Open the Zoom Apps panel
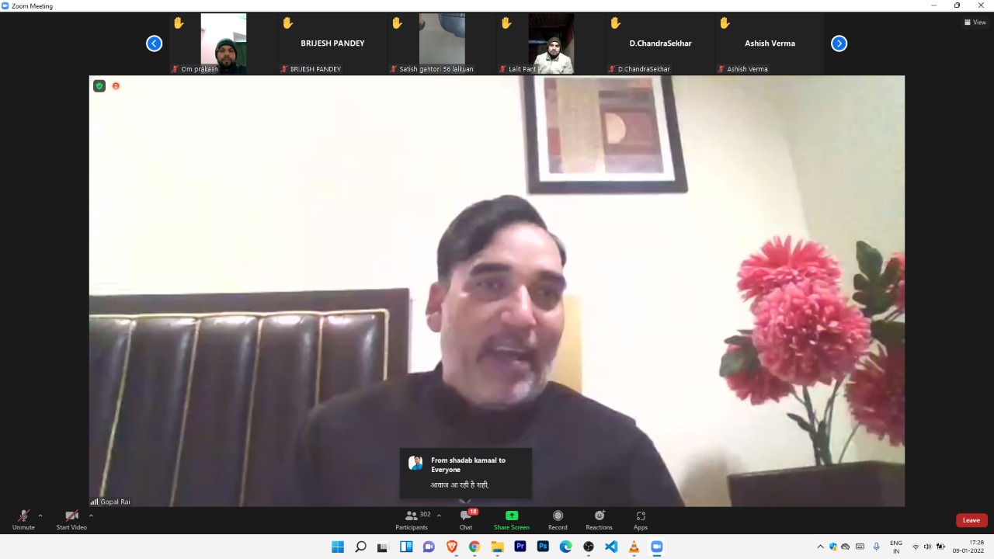This screenshot has width=994, height=559. (641, 519)
